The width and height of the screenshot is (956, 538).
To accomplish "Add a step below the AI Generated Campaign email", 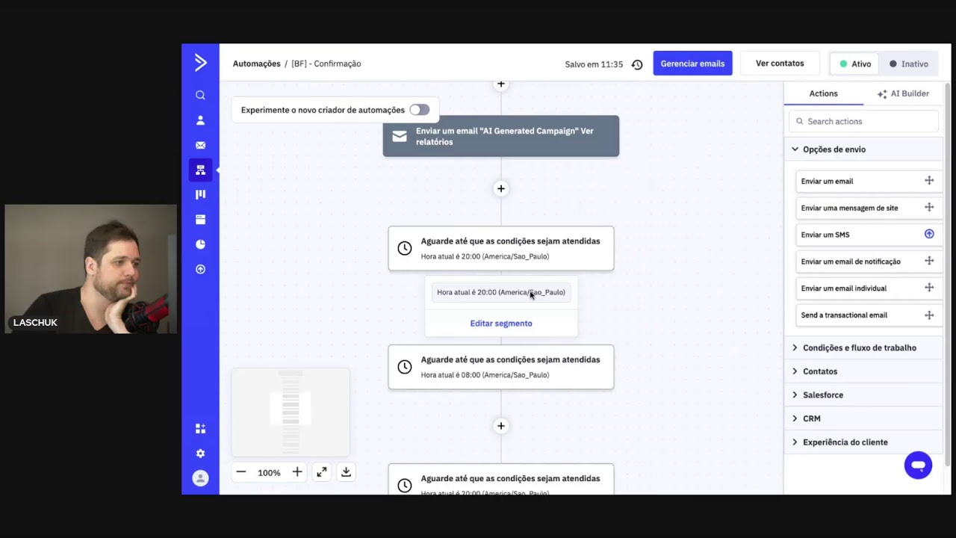I will [501, 189].
